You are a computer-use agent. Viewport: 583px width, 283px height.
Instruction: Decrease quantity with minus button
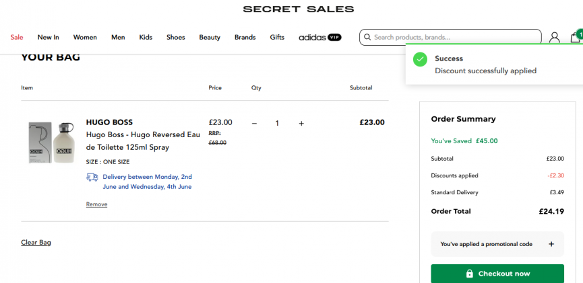click(x=254, y=123)
